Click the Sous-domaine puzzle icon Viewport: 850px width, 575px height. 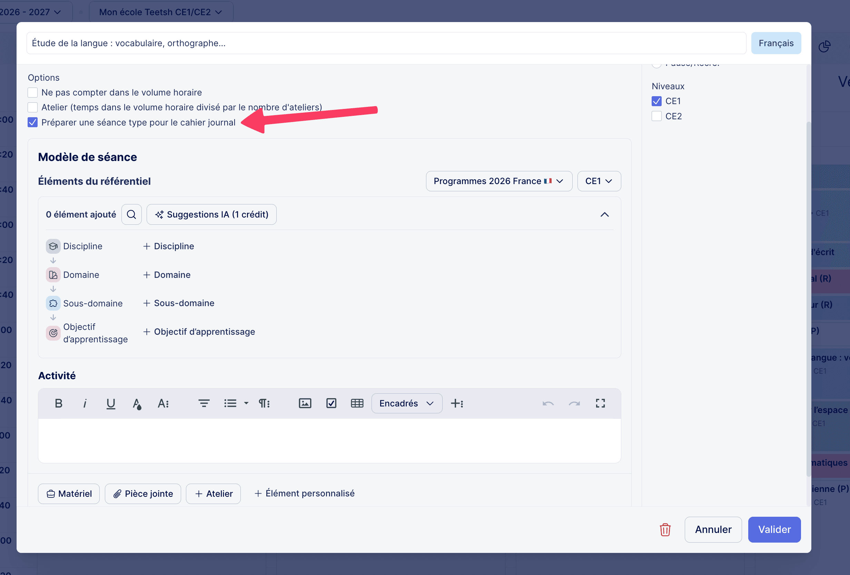click(53, 303)
